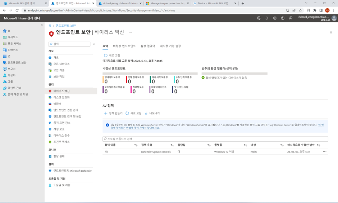Image resolution: width=338 pixels, height=203 pixels.
Task: Open 문제 해결 및 지원
Action: point(15,94)
